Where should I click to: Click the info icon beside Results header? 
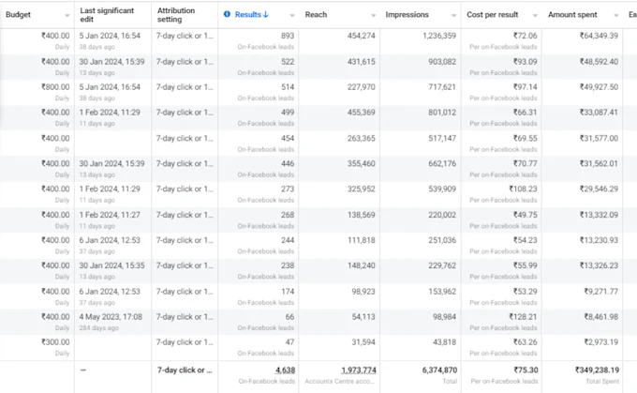(x=228, y=15)
